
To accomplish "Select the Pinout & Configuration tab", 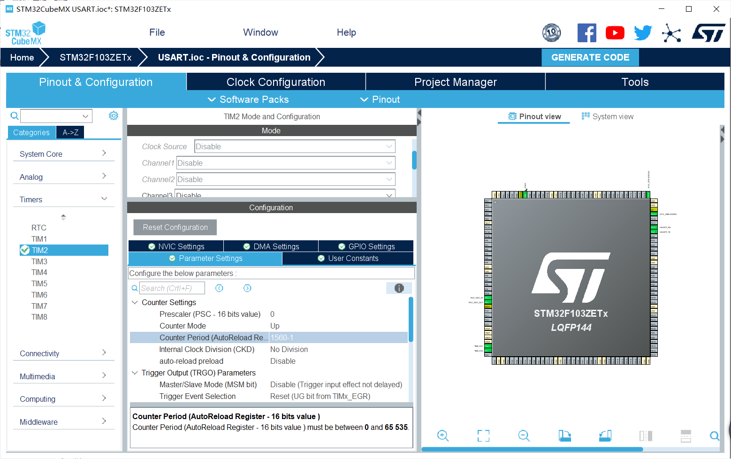I will pos(96,82).
